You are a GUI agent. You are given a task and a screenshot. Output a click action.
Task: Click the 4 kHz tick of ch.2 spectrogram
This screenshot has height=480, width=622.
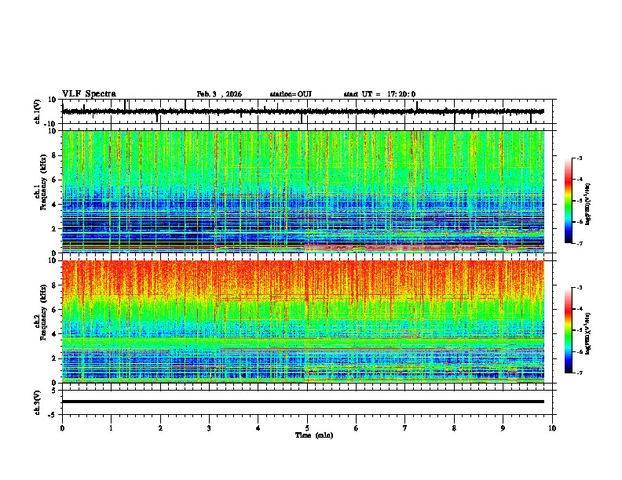(x=55, y=334)
